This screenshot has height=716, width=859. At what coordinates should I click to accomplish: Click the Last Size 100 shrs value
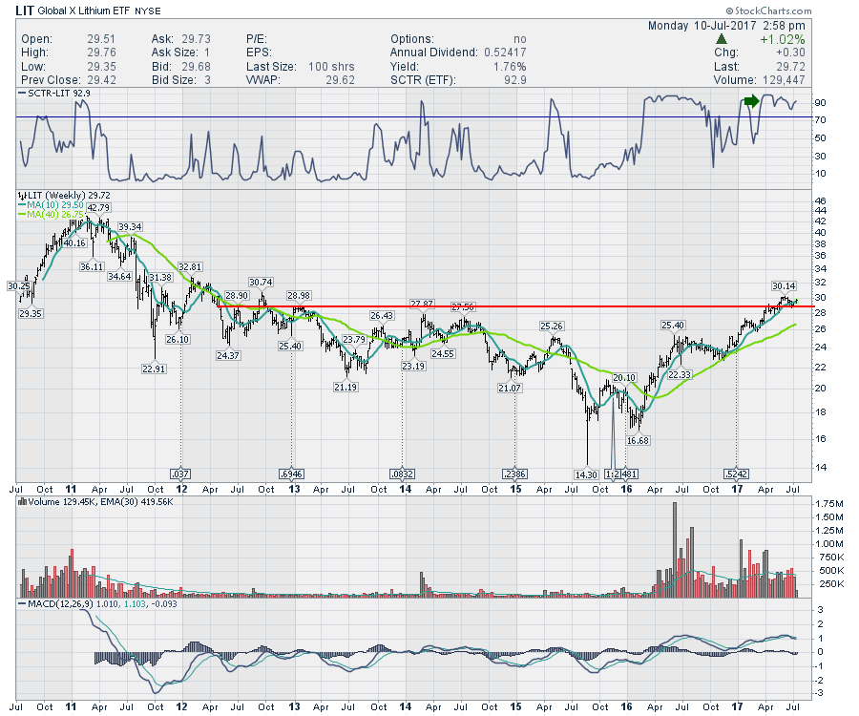pyautogui.click(x=331, y=66)
